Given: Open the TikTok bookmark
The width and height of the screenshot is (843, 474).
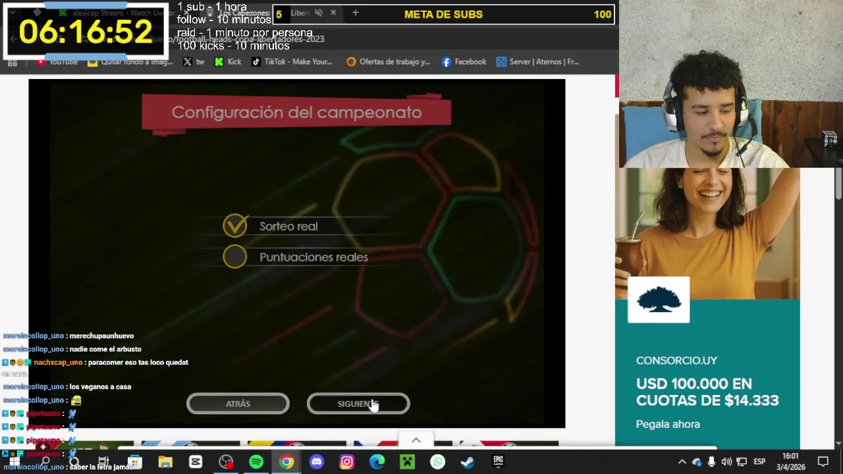Looking at the screenshot, I should click(292, 62).
